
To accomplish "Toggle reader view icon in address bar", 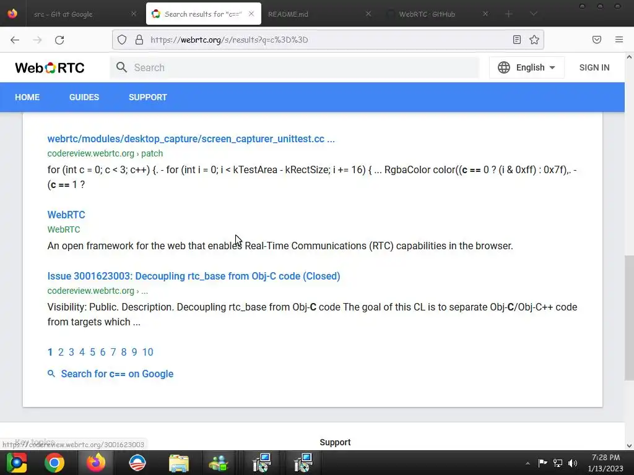I will click(517, 40).
